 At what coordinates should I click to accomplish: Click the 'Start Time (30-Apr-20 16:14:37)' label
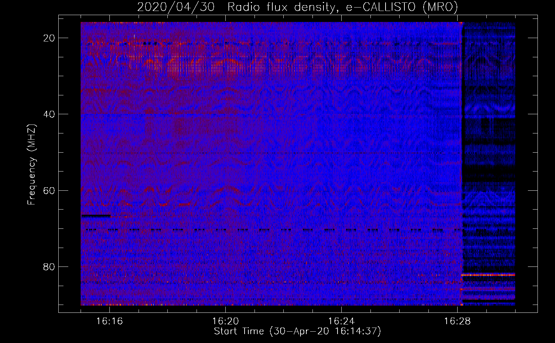[297, 331]
